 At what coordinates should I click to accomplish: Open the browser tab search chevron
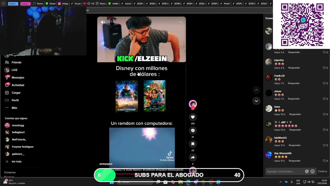[x=3, y=4]
